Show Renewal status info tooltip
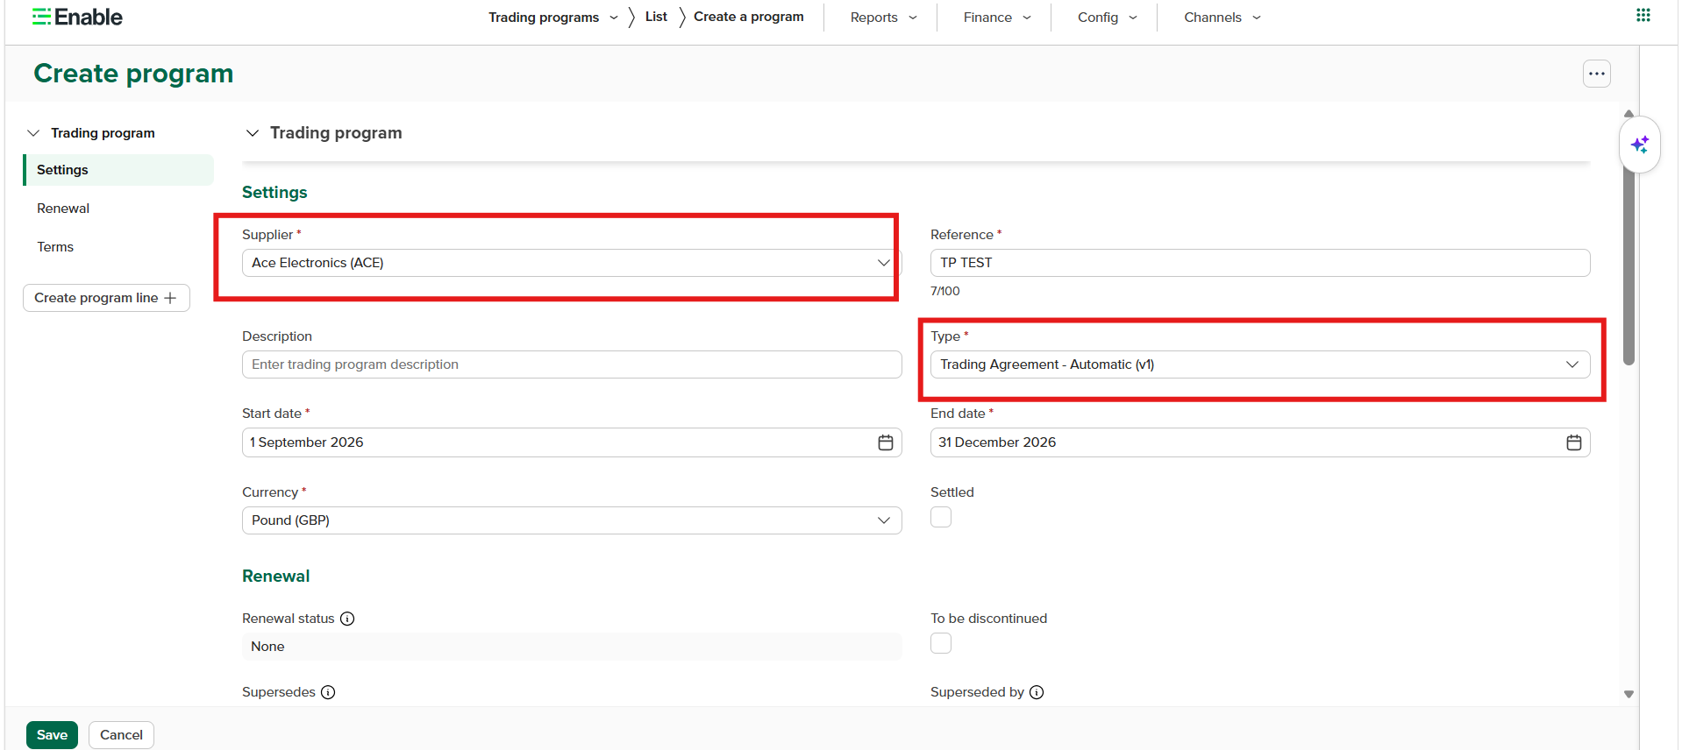This screenshot has width=1682, height=750. tap(347, 619)
